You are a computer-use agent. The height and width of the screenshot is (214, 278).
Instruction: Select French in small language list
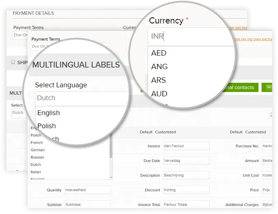(37, 143)
